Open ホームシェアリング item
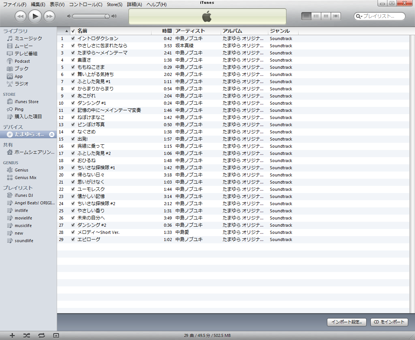This screenshot has height=340, width=415. point(31,152)
